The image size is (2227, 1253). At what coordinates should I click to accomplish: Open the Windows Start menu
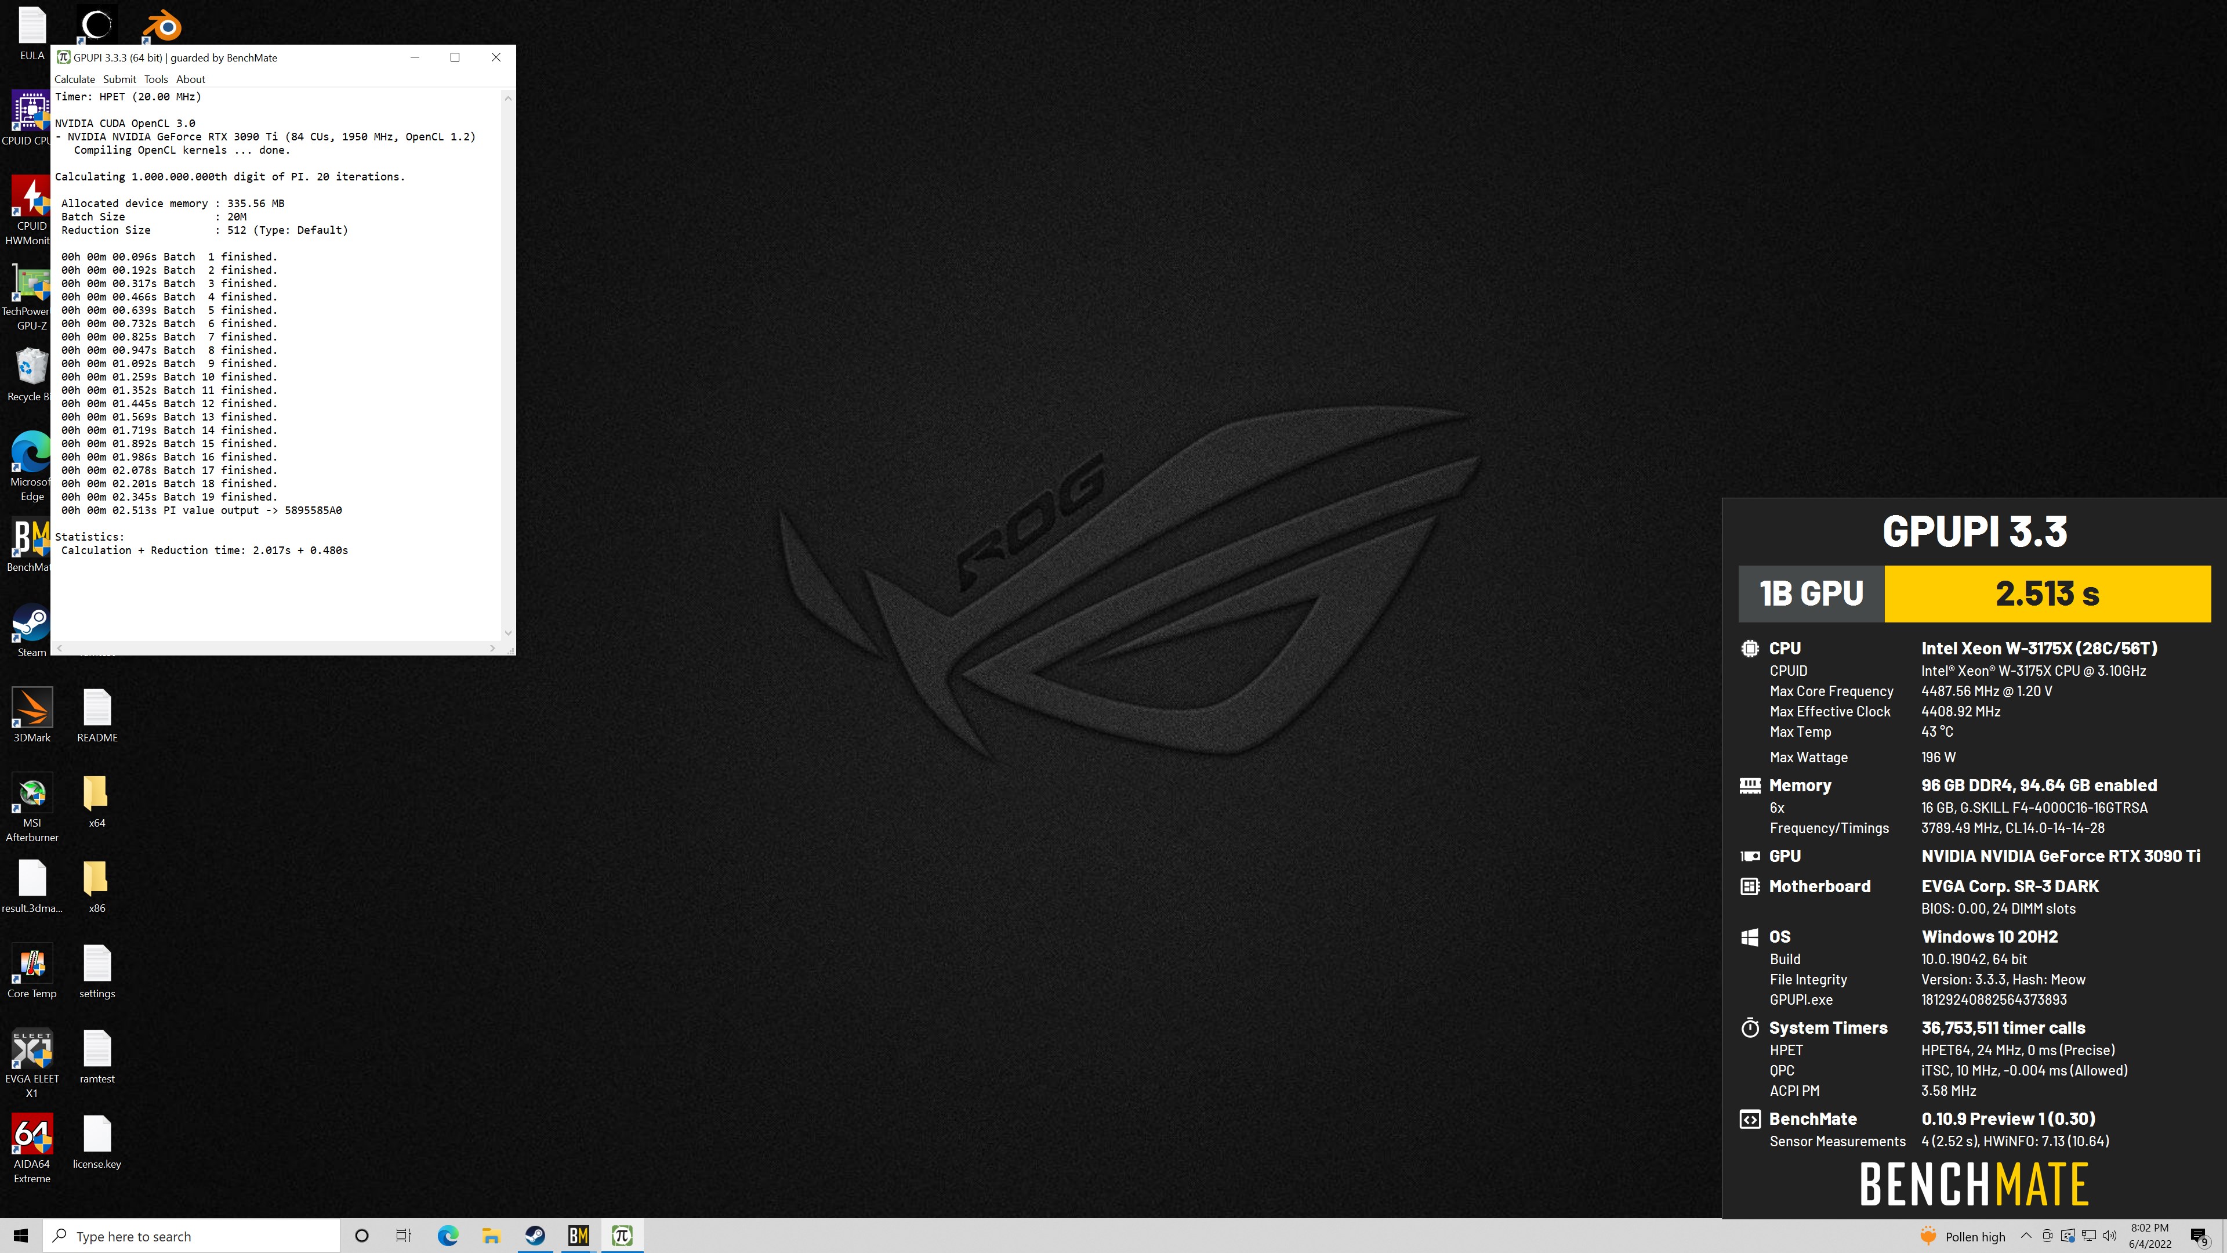pos(21,1236)
